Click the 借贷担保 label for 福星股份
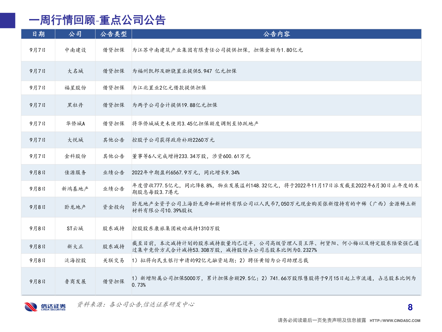The image size is (442, 332). (113, 88)
